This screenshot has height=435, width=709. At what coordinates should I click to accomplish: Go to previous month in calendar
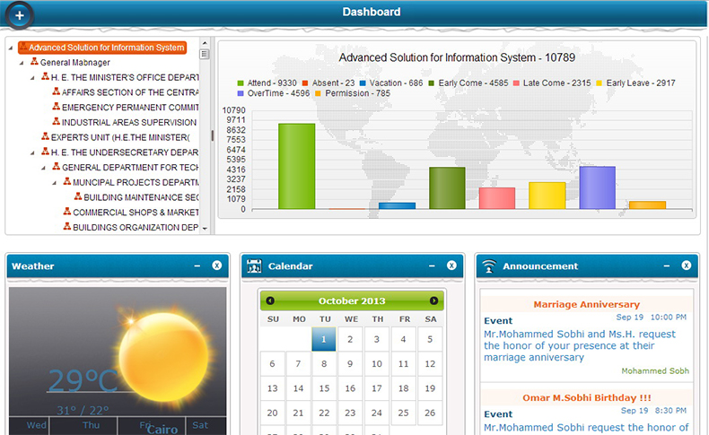(270, 300)
